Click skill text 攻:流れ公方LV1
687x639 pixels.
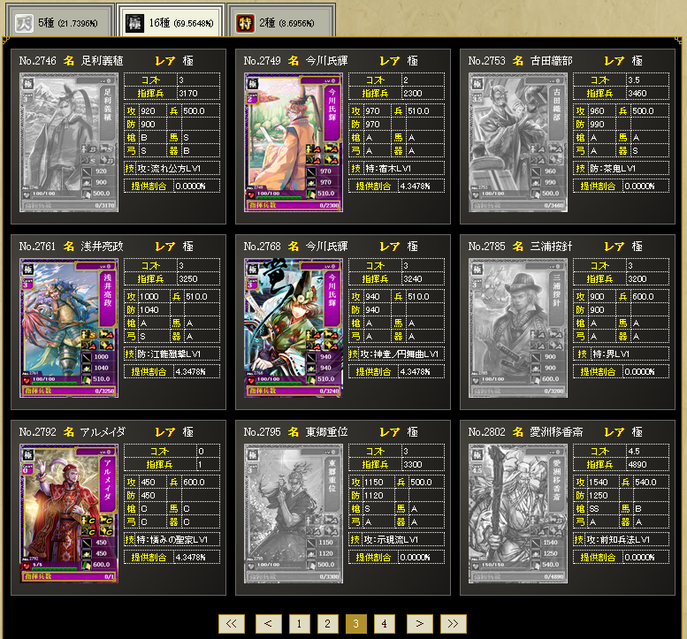(x=169, y=169)
